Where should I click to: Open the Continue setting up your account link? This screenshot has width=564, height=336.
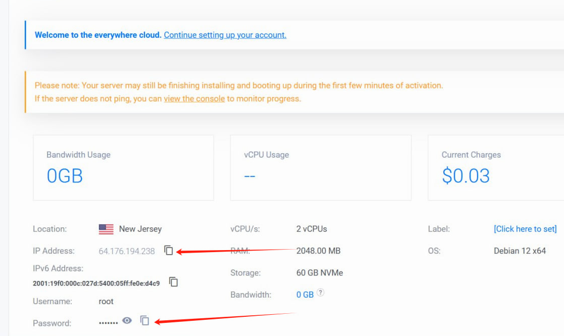pyautogui.click(x=225, y=35)
